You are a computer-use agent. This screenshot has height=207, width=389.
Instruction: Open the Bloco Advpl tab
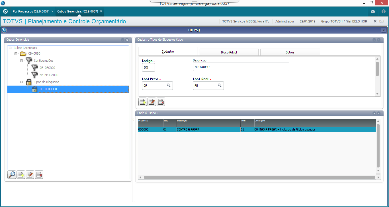pos(229,52)
